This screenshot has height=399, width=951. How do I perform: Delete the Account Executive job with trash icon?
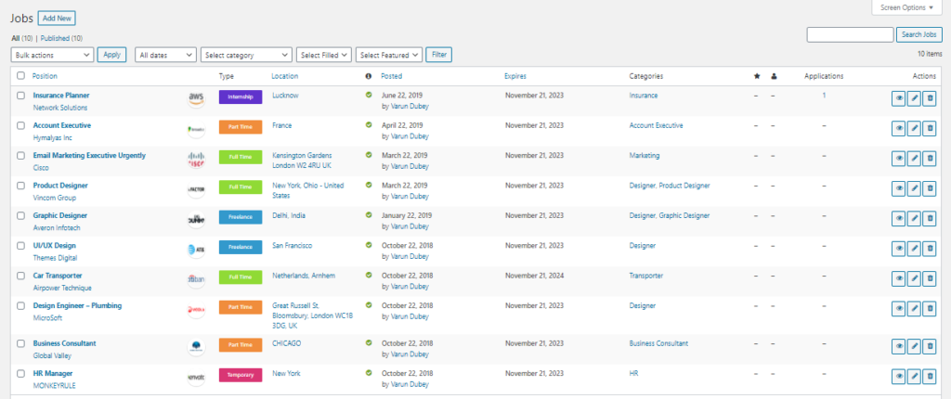point(929,129)
